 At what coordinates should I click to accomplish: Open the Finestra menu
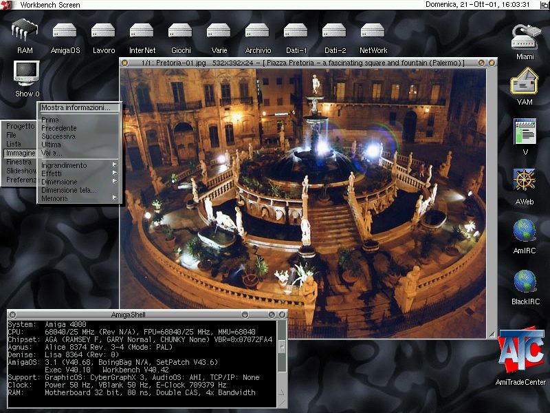[20, 162]
